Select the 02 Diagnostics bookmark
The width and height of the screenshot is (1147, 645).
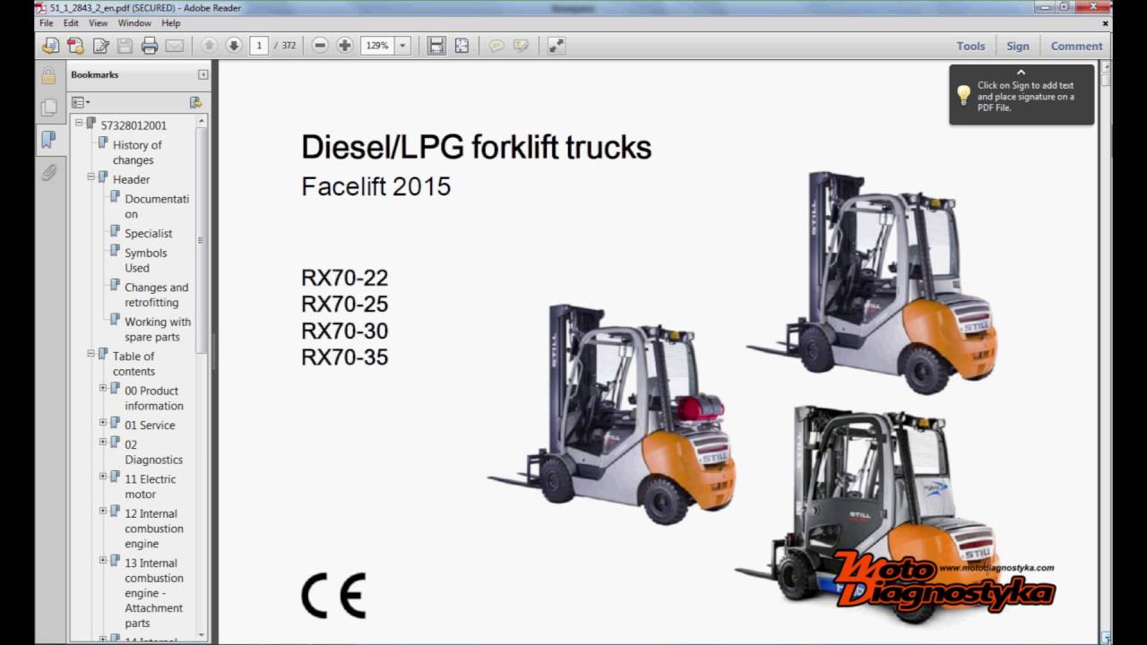pyautogui.click(x=153, y=451)
